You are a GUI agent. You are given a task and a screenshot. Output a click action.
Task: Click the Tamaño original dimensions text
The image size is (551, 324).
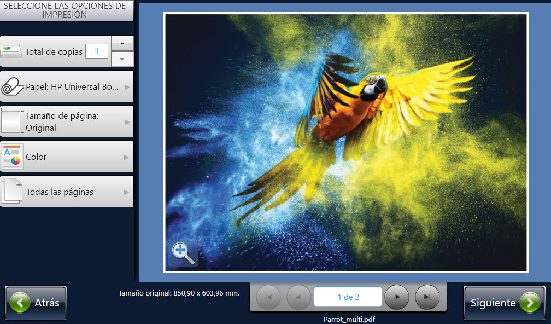click(179, 293)
